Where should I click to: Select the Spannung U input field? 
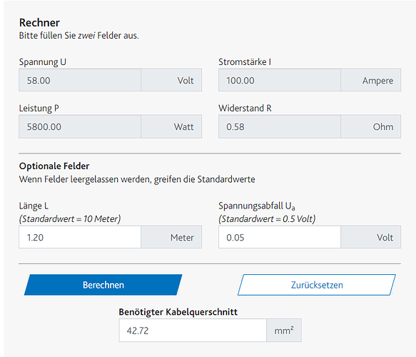point(80,80)
